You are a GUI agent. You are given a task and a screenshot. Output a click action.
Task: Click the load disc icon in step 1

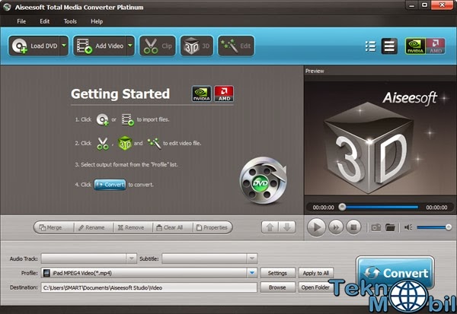(103, 119)
